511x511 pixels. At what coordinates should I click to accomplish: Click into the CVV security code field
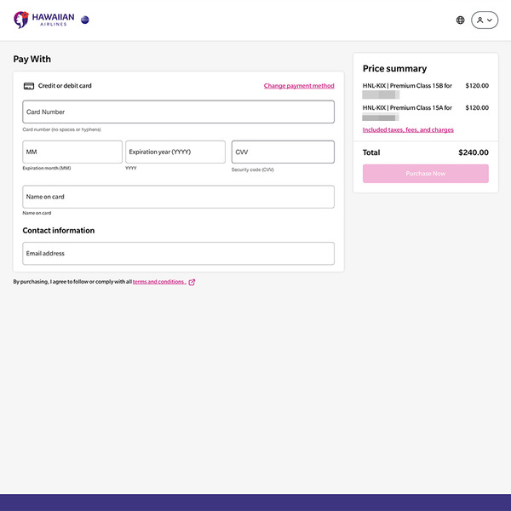coord(283,152)
